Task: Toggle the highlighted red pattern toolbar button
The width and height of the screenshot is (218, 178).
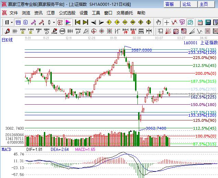Action: pos(60,22)
